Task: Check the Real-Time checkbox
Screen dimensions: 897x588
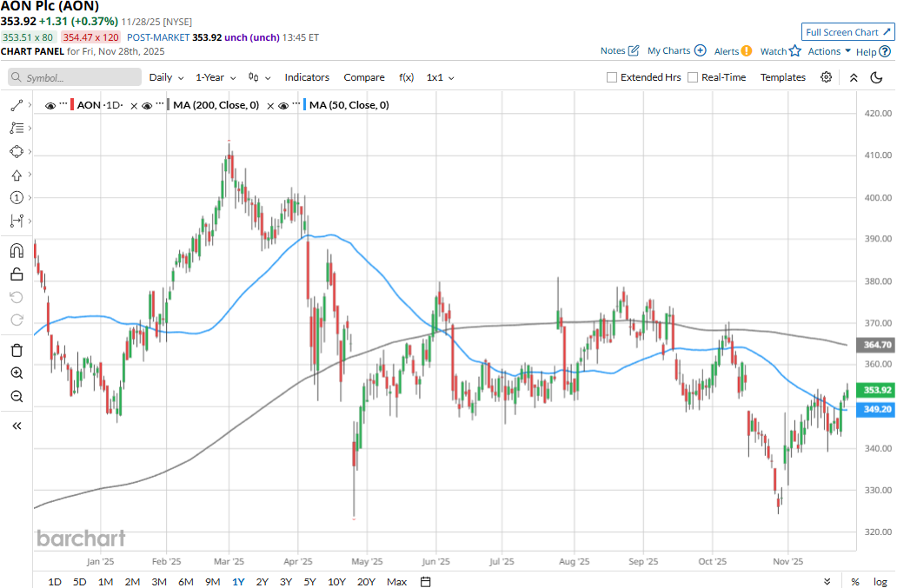Action: coord(693,77)
